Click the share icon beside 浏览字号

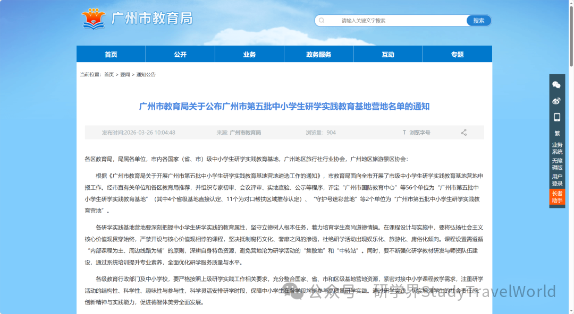click(x=463, y=132)
